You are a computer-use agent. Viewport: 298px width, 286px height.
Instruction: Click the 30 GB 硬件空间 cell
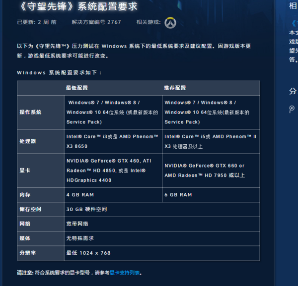click(x=162, y=209)
